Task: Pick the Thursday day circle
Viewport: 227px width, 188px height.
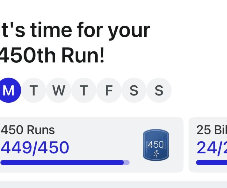Action: pyautogui.click(x=84, y=90)
